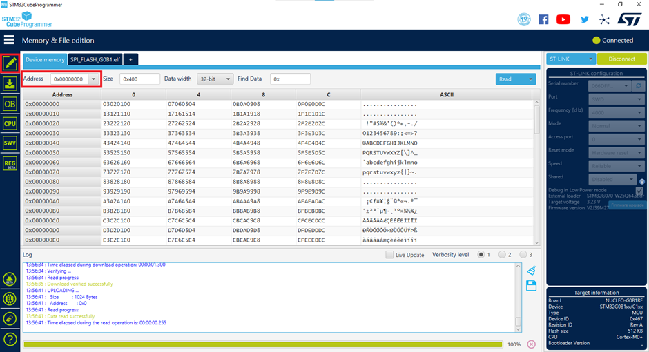Open the hamburger main menu
Screen dimensions: 649x352
click(9, 40)
